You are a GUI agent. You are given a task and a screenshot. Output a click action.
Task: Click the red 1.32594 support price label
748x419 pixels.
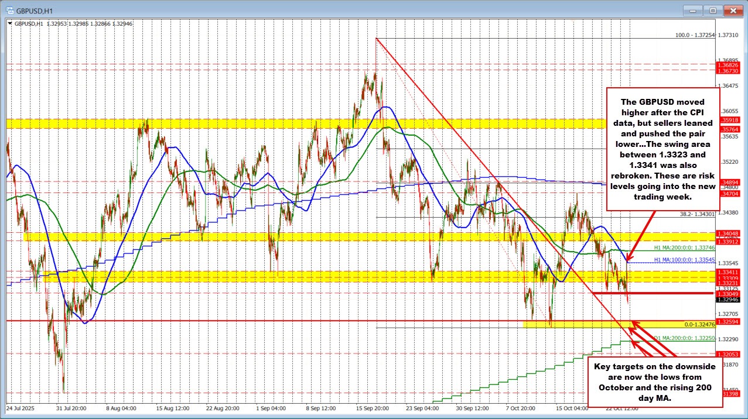(728, 321)
